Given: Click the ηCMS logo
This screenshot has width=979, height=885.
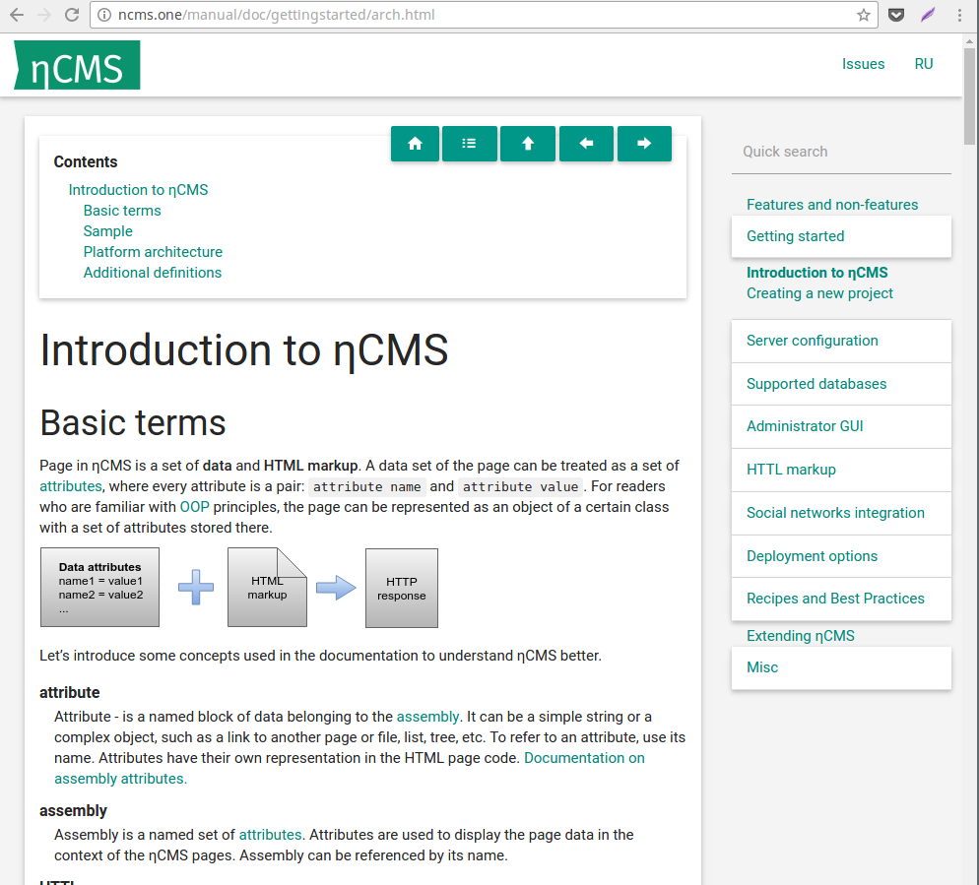Looking at the screenshot, I should [x=77, y=65].
